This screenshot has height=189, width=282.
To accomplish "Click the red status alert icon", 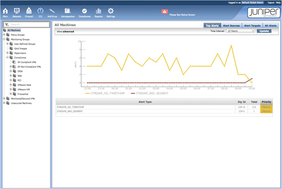I will (x=165, y=12).
